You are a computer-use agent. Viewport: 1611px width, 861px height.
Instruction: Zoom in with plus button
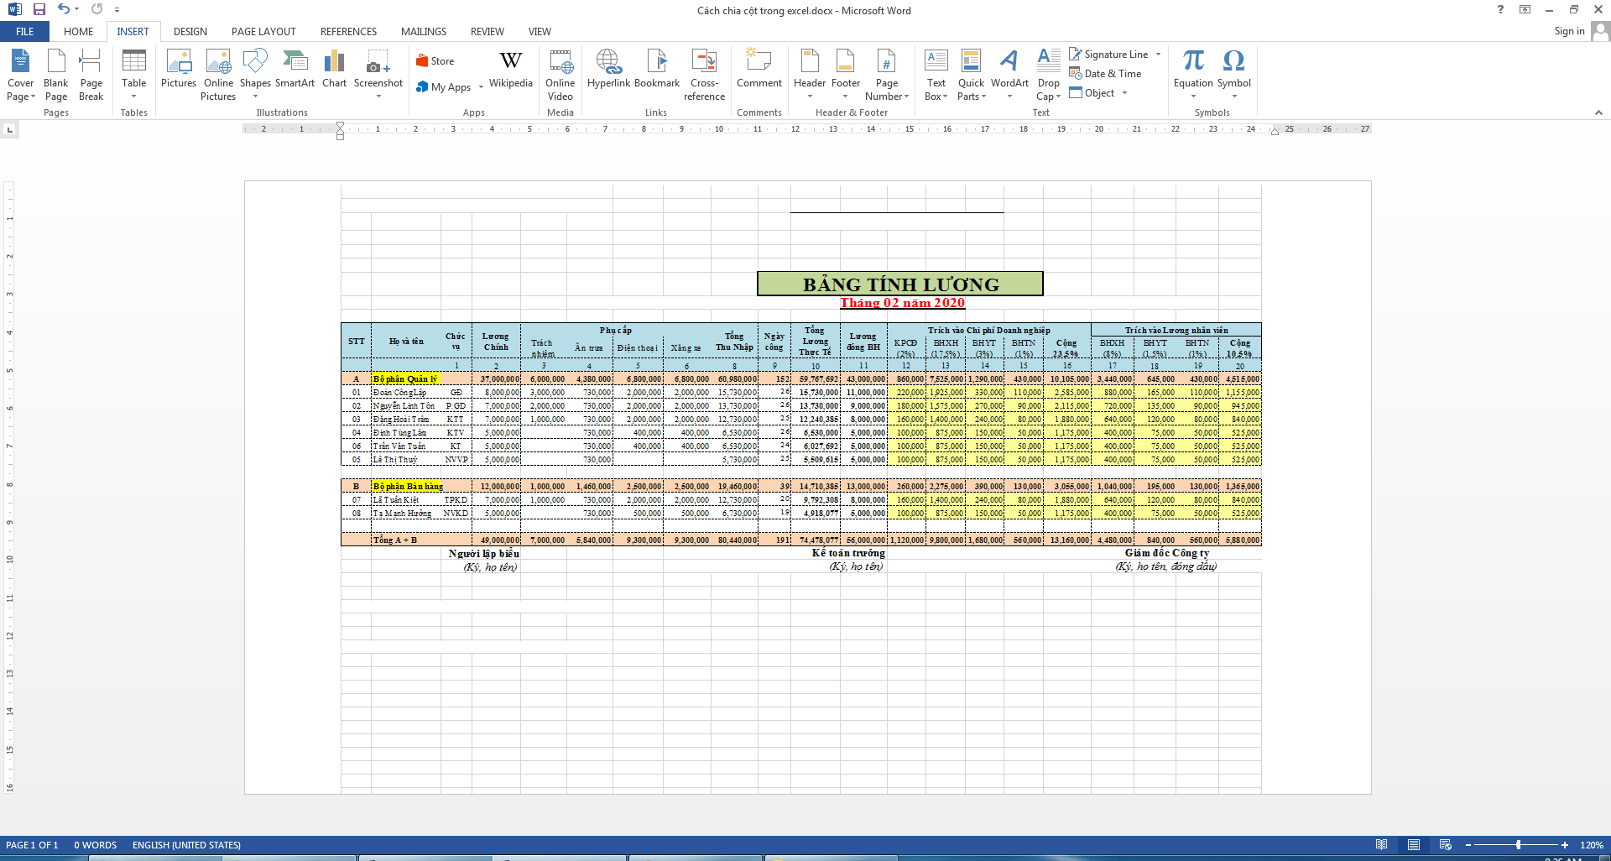pos(1565,845)
